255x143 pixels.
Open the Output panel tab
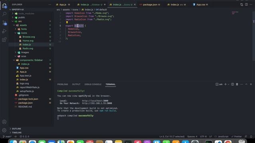pyautogui.click(x=76, y=84)
